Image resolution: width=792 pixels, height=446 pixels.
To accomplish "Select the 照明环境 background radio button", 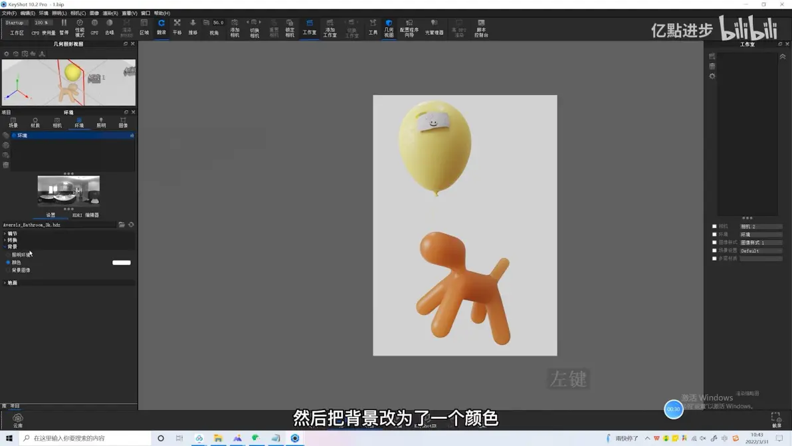I will [x=8, y=255].
